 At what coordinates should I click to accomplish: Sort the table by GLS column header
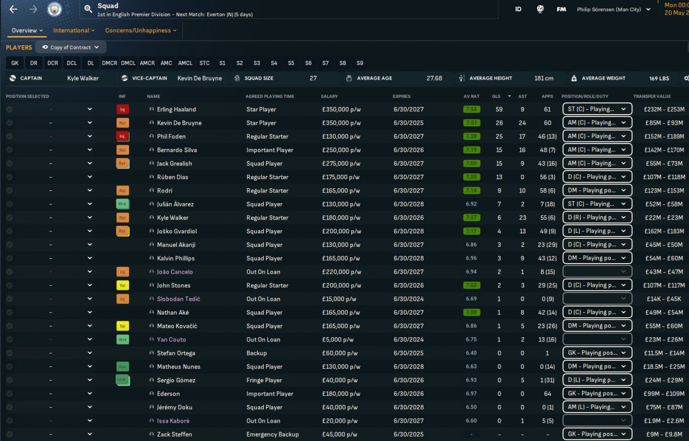[496, 96]
